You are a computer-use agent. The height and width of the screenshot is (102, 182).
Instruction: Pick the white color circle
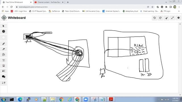[4, 37]
